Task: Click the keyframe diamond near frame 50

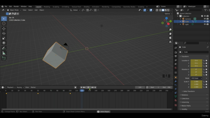Action: coord(38,93)
